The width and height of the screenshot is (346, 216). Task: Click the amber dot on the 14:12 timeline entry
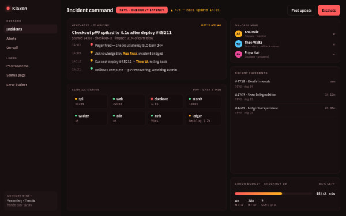(91, 60)
